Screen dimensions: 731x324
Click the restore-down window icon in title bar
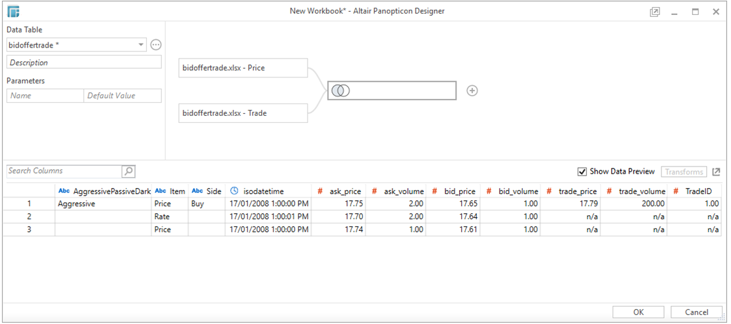(654, 12)
